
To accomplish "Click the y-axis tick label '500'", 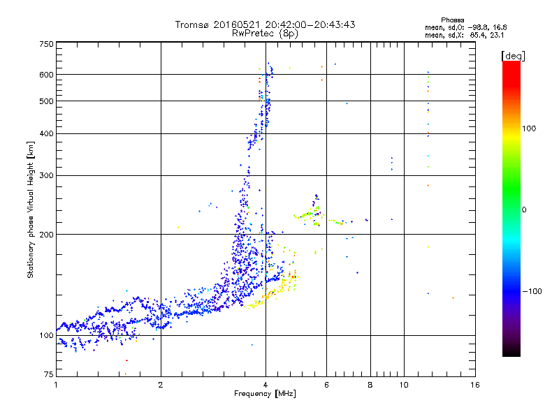I will (x=46, y=101).
